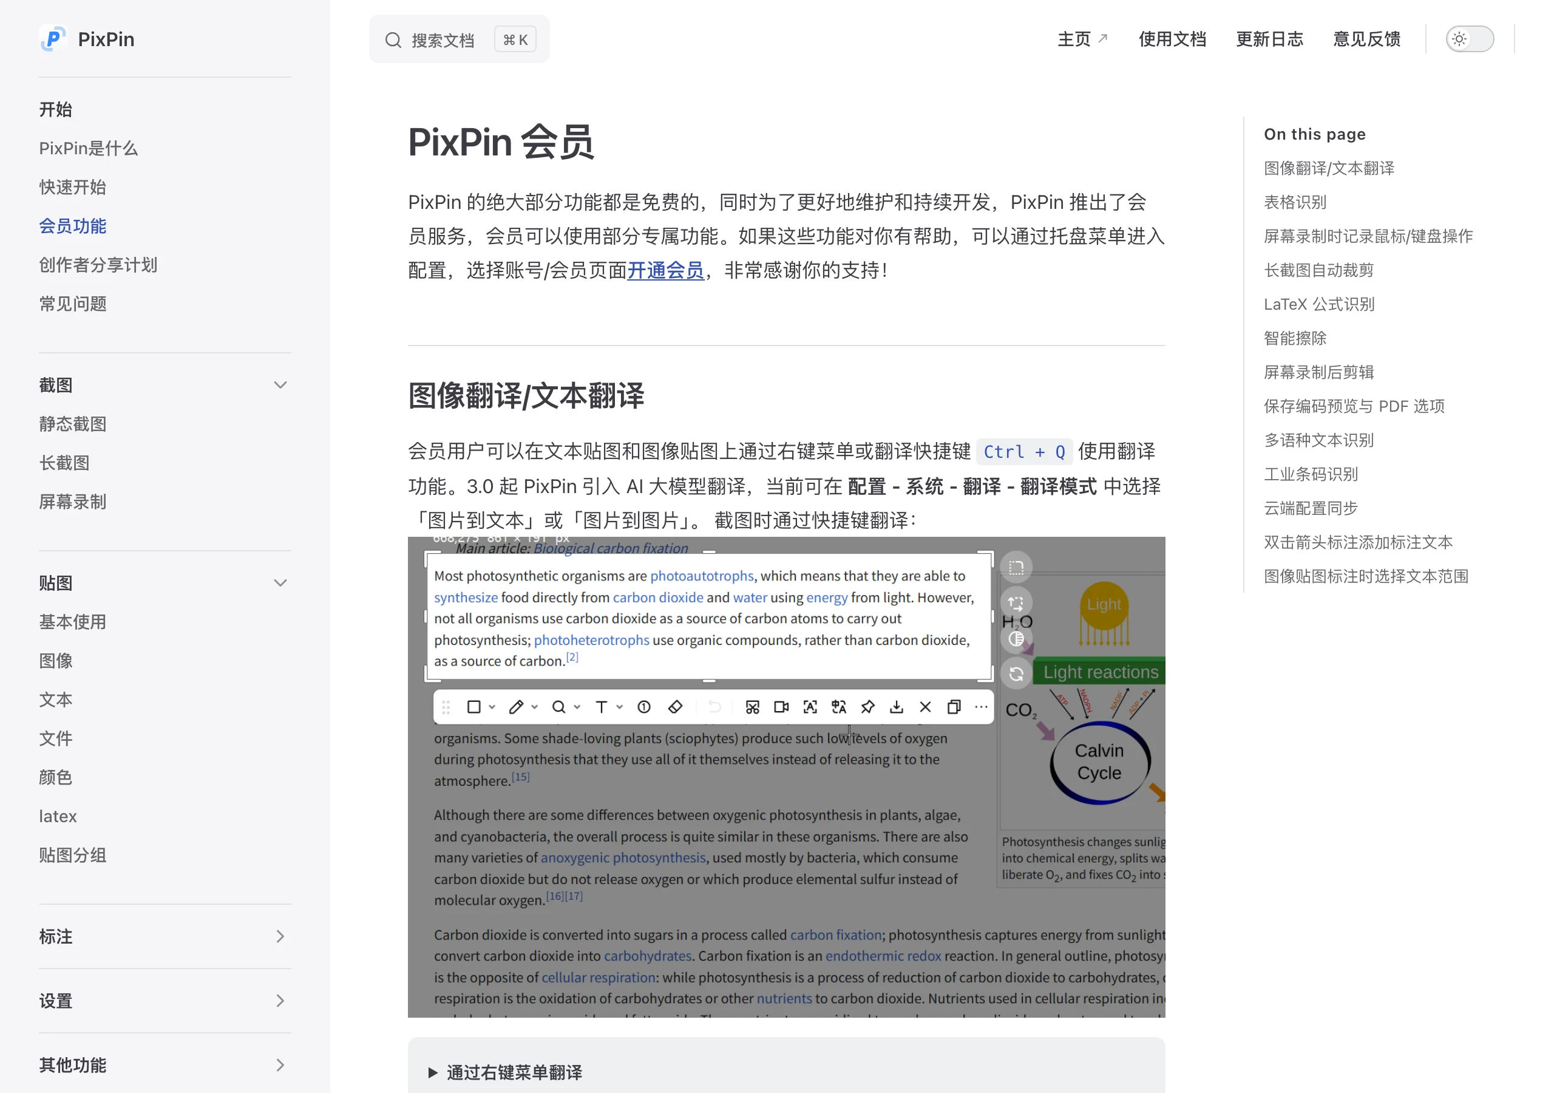
Task: Click the three-dots more icon in demo toolbar
Action: (982, 707)
